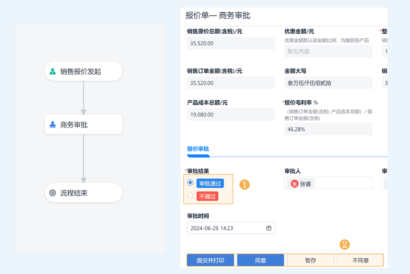Click the 暂存 button
The image size is (410, 274).
click(x=311, y=260)
